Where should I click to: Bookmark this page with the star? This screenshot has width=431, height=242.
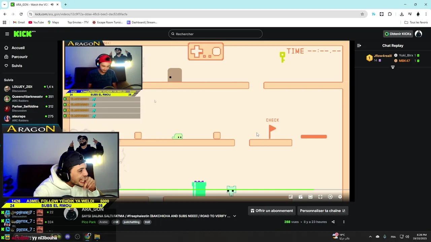point(362,14)
